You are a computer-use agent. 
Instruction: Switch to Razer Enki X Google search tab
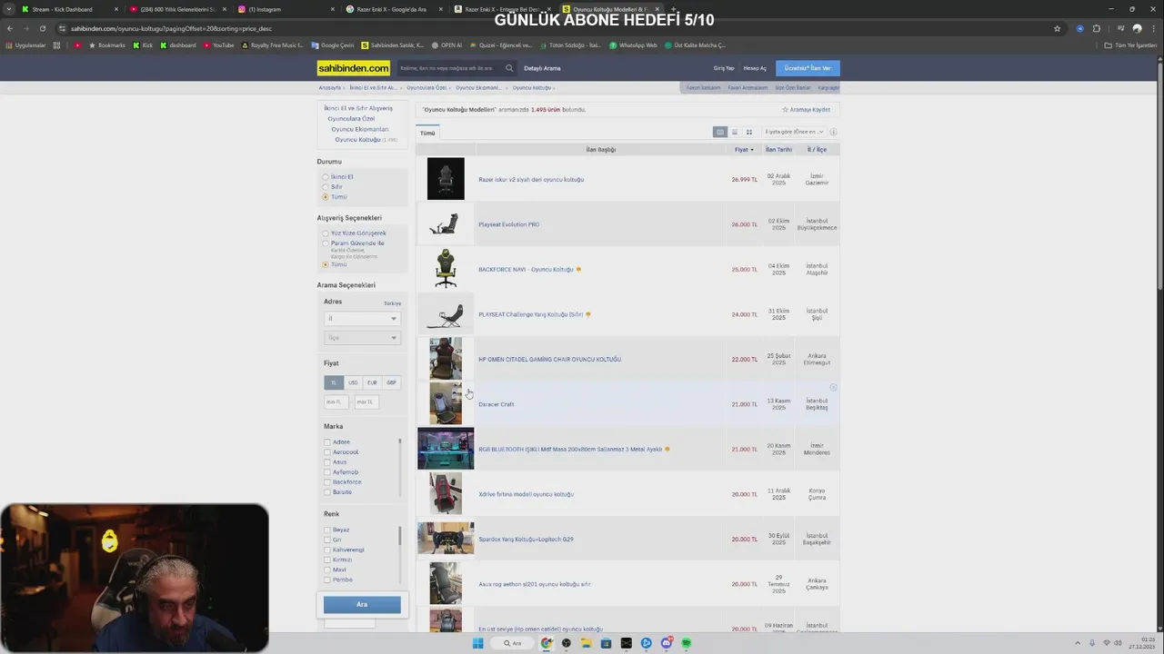(x=393, y=9)
